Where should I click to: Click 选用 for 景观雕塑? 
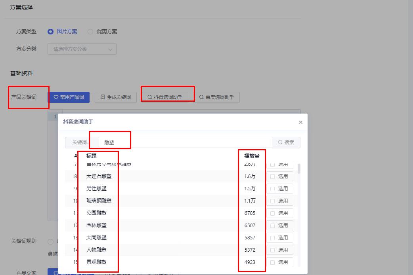pyautogui.click(x=282, y=262)
